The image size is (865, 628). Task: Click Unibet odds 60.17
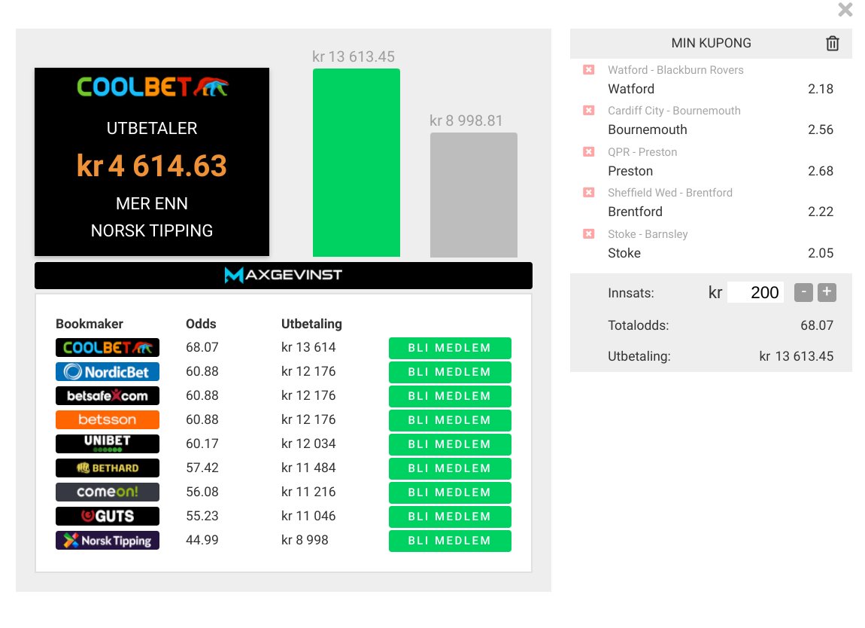point(202,444)
